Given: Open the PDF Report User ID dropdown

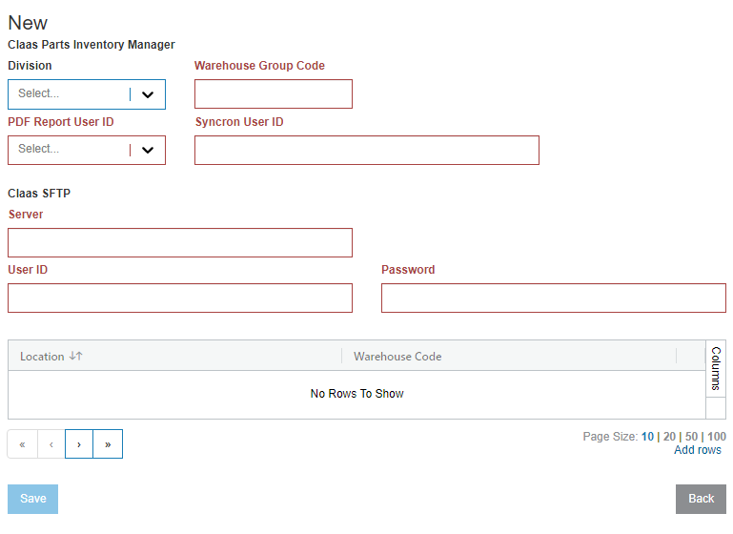Looking at the screenshot, I should point(87,150).
